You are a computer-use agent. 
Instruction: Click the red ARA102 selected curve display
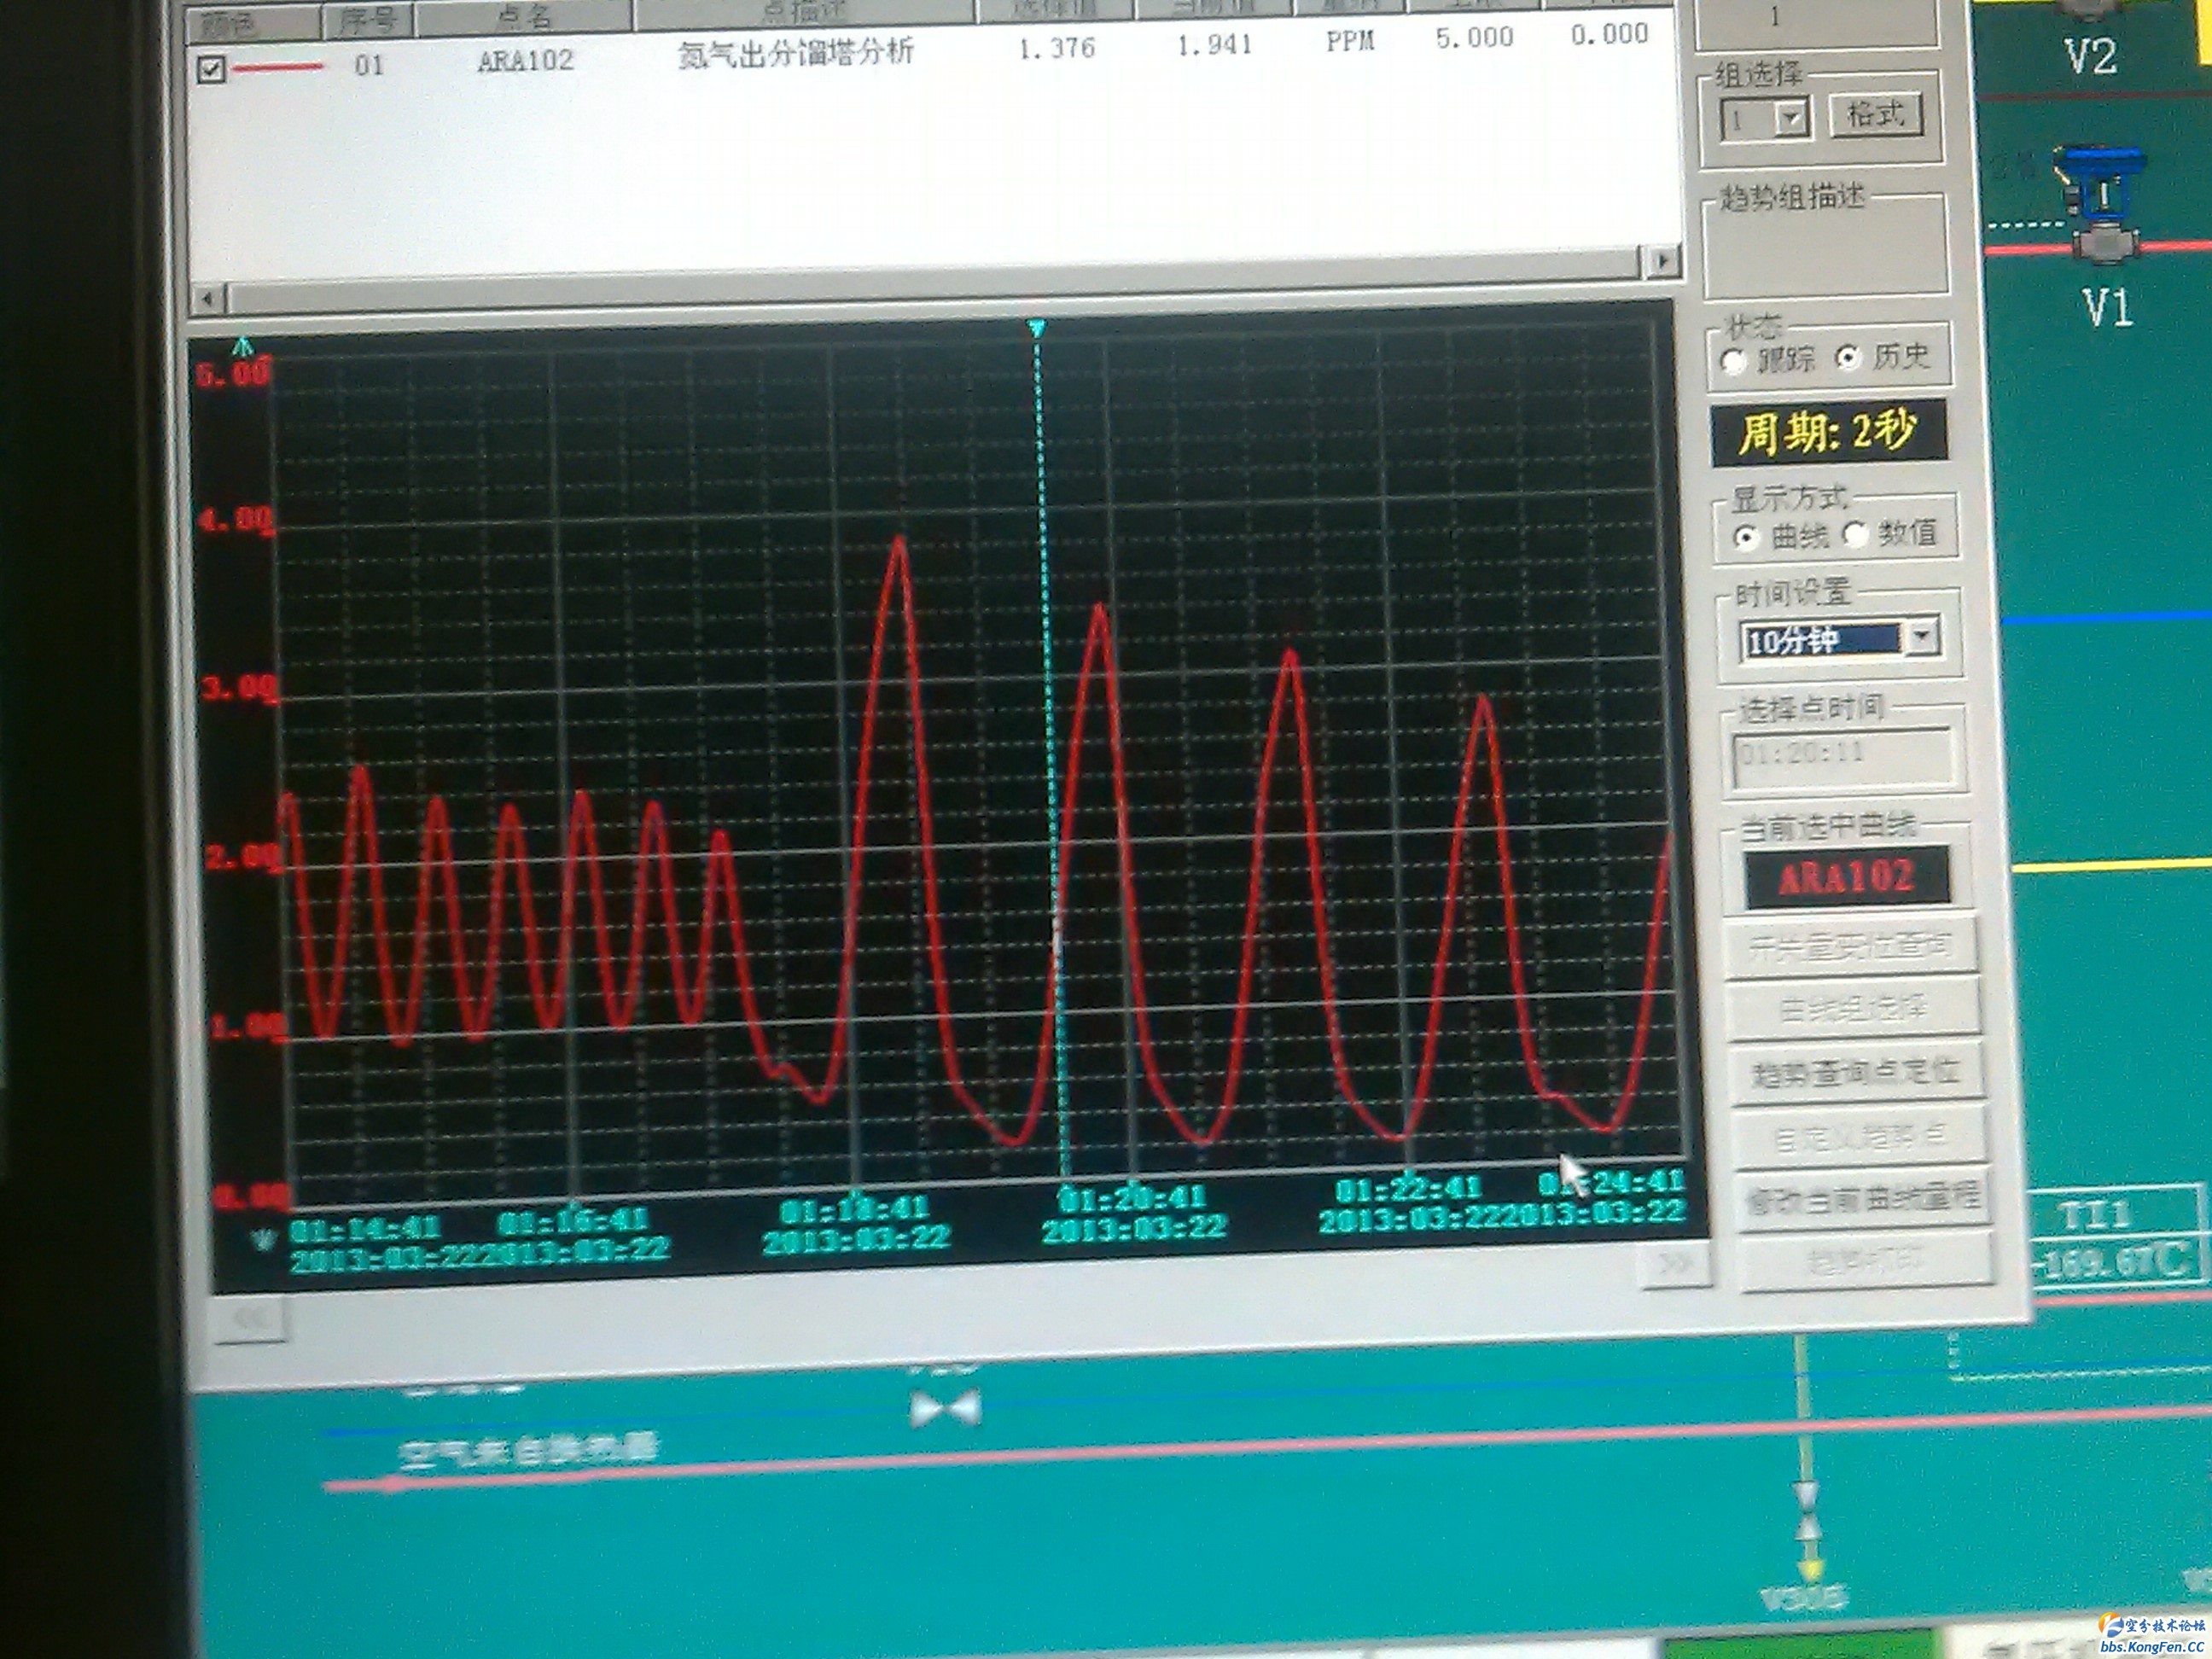point(1846,877)
